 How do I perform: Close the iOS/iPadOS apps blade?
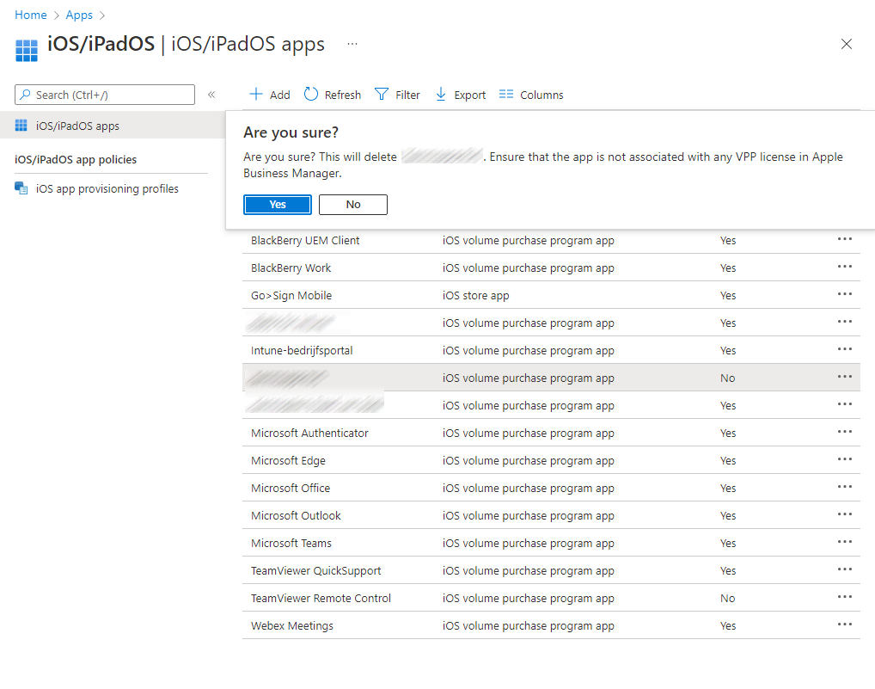point(847,44)
